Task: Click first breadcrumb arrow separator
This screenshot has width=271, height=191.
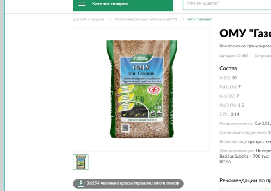Action: (x=109, y=19)
